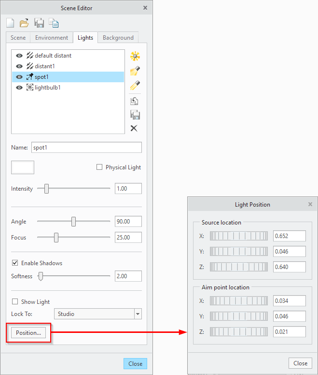Screen dimensions: 318x375
Task: Click the Source location X thumbwheel
Action: coord(239,236)
